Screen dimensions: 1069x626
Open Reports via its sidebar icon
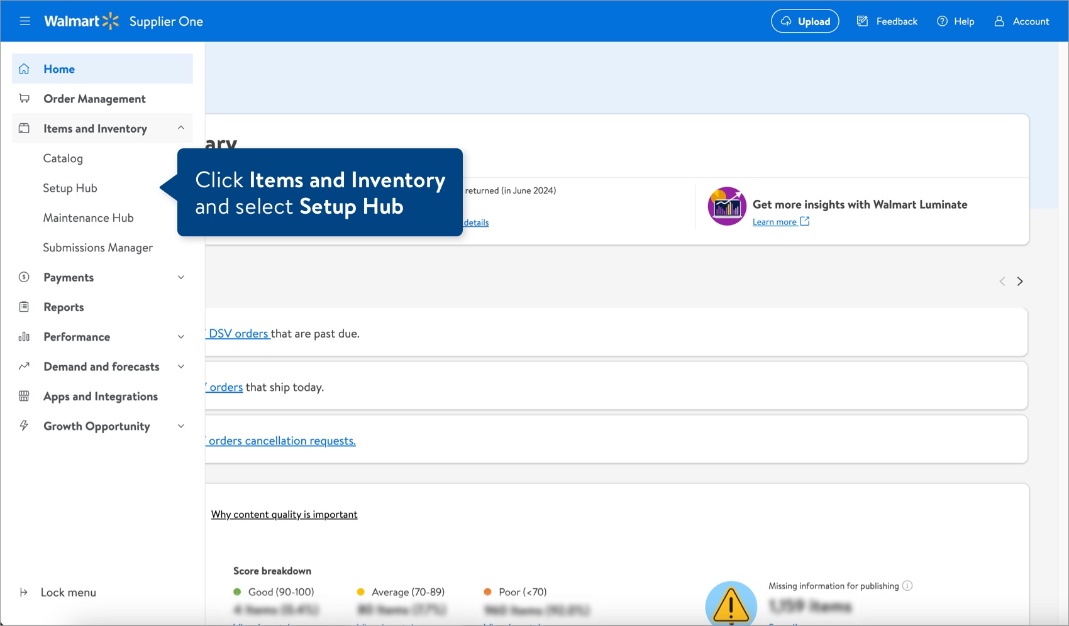pyautogui.click(x=24, y=307)
